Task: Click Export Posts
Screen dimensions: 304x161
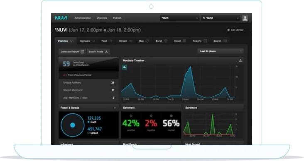Action: click(98, 52)
